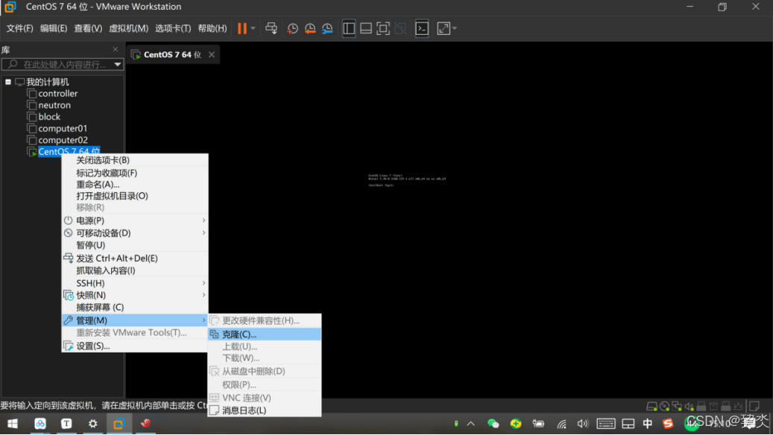
Task: Select the neutron virtual machine
Action: click(54, 105)
